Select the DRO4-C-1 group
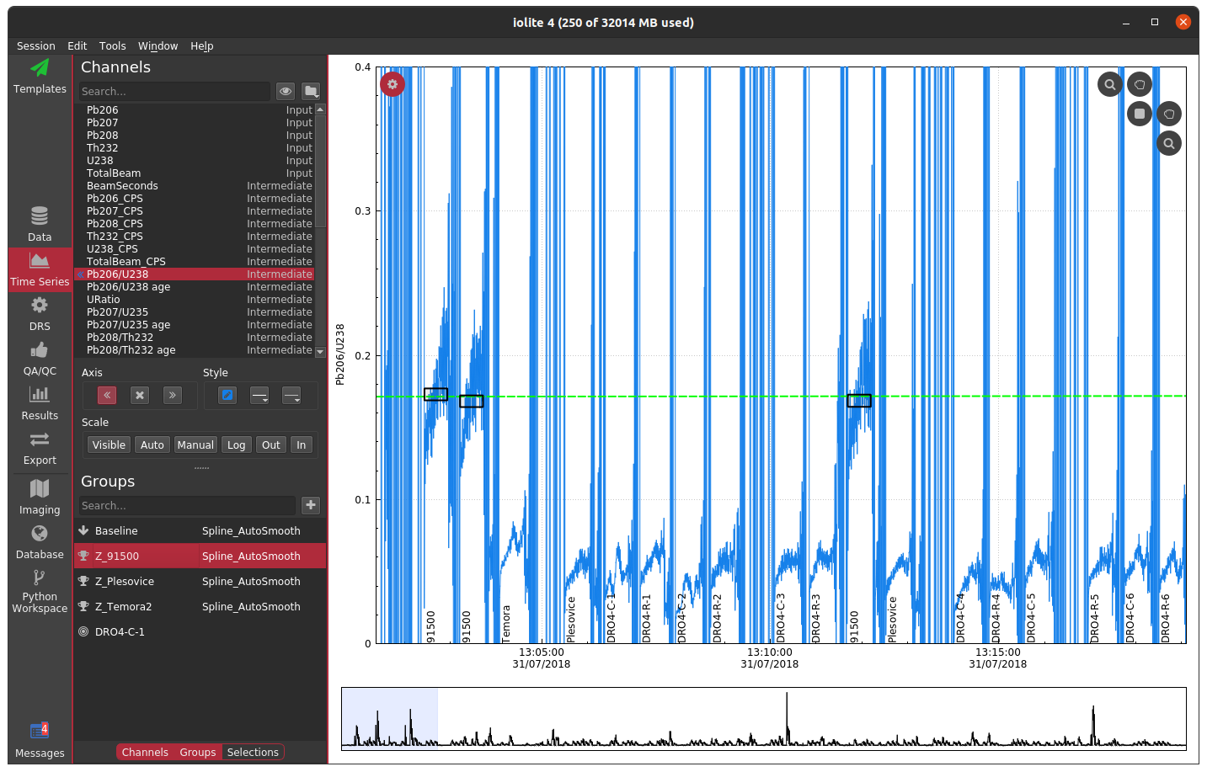Screen dimensions: 1207x772 click(x=120, y=631)
